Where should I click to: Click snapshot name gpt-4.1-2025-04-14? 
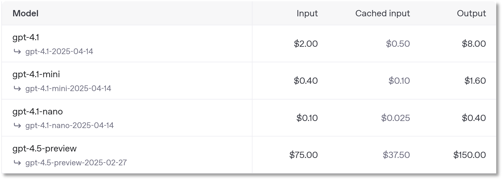[x=59, y=51]
